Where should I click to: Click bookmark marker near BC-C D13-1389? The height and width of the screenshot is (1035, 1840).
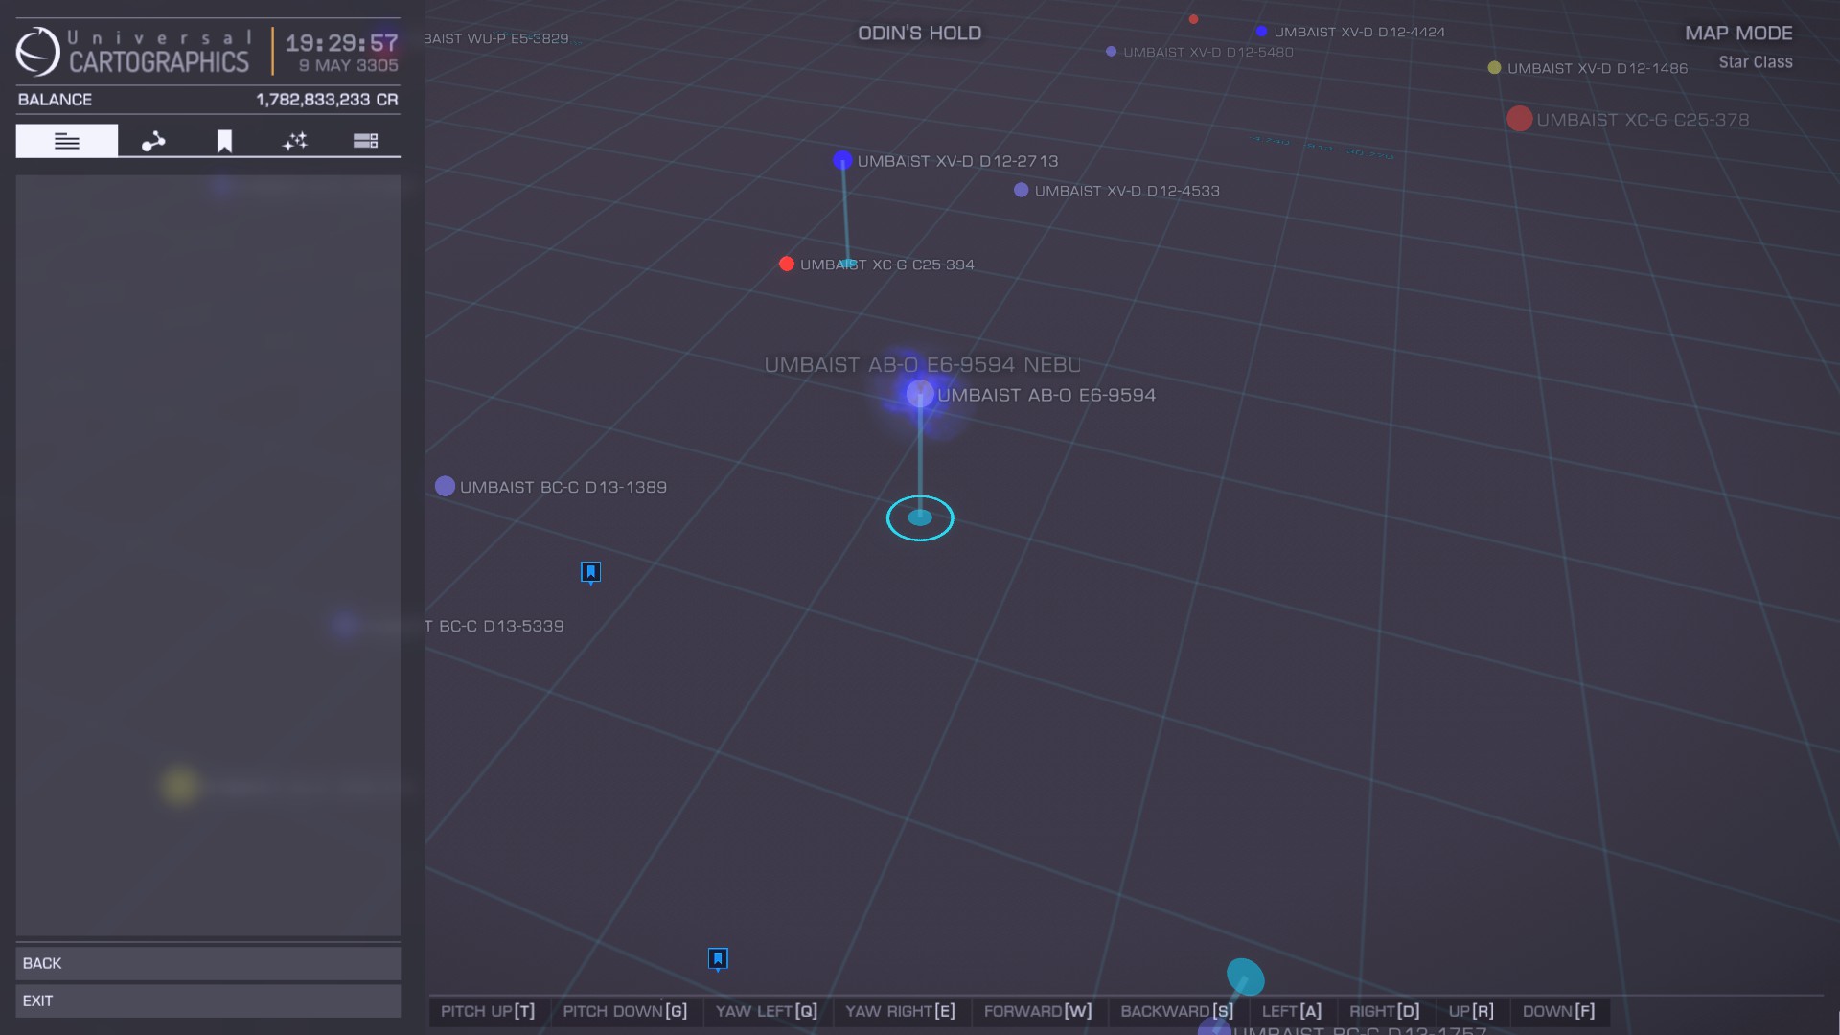(x=590, y=572)
